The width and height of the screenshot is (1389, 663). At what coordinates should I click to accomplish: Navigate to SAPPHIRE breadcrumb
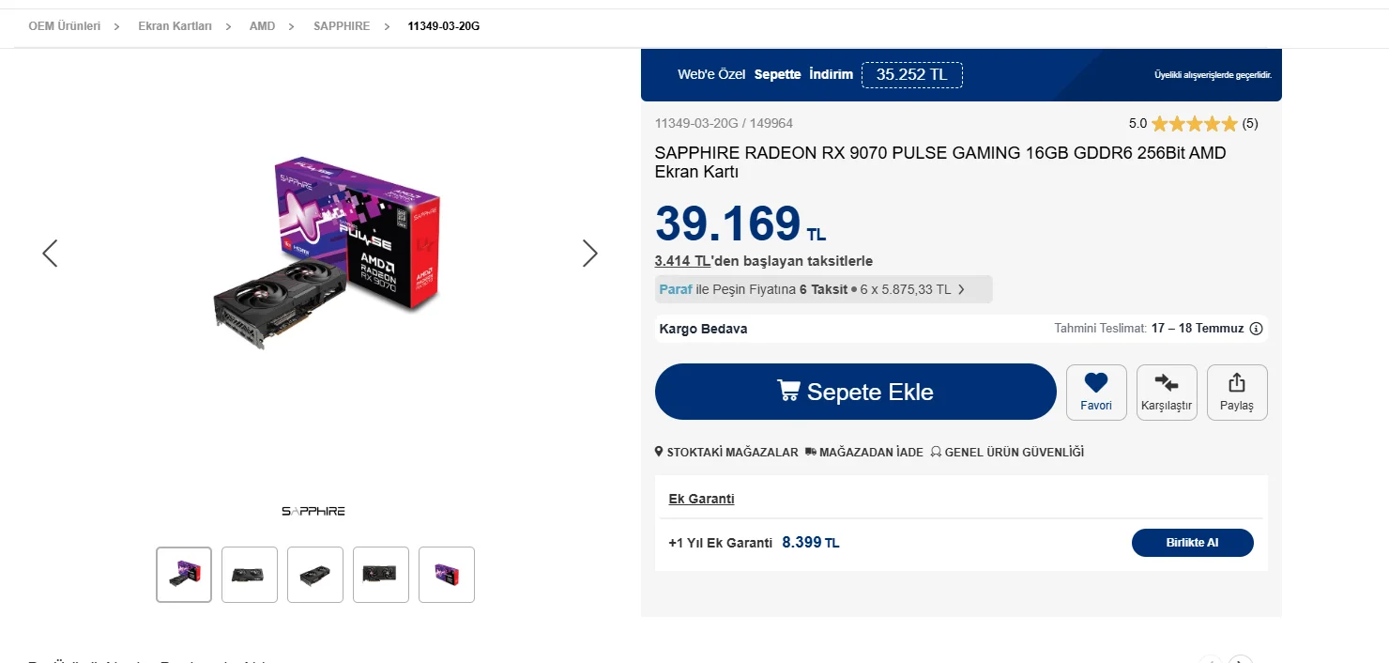tap(342, 26)
